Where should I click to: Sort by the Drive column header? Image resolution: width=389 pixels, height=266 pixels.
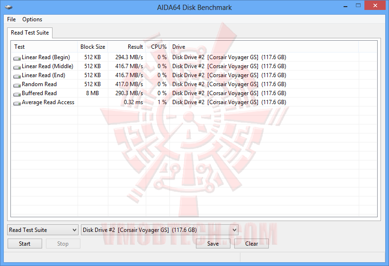[264, 47]
